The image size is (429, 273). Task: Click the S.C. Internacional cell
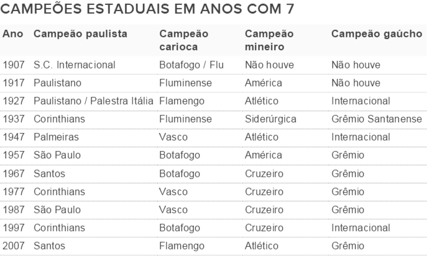pos(75,65)
